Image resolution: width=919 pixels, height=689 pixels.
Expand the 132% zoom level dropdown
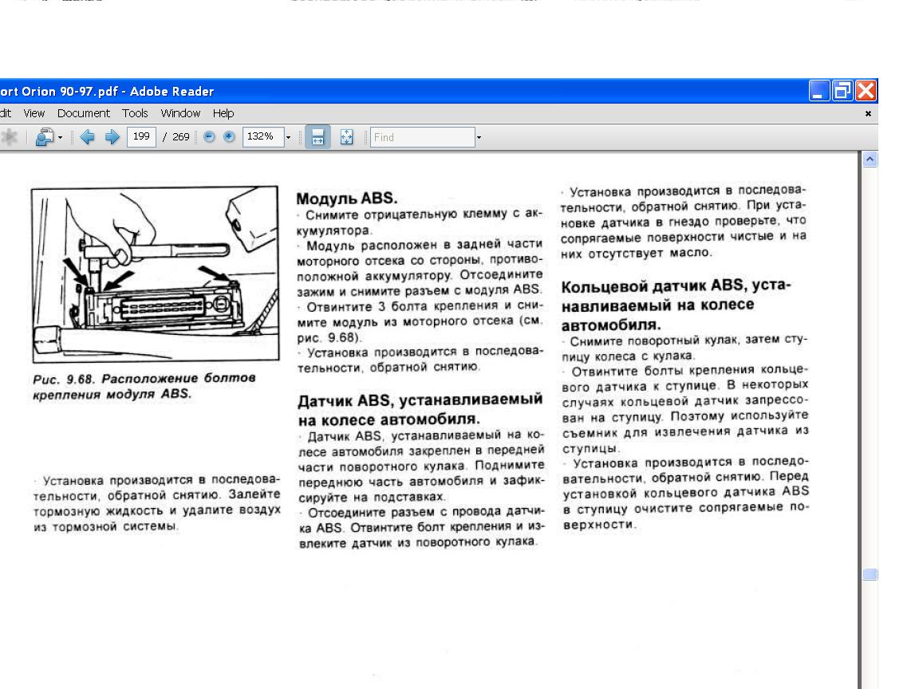tap(288, 137)
